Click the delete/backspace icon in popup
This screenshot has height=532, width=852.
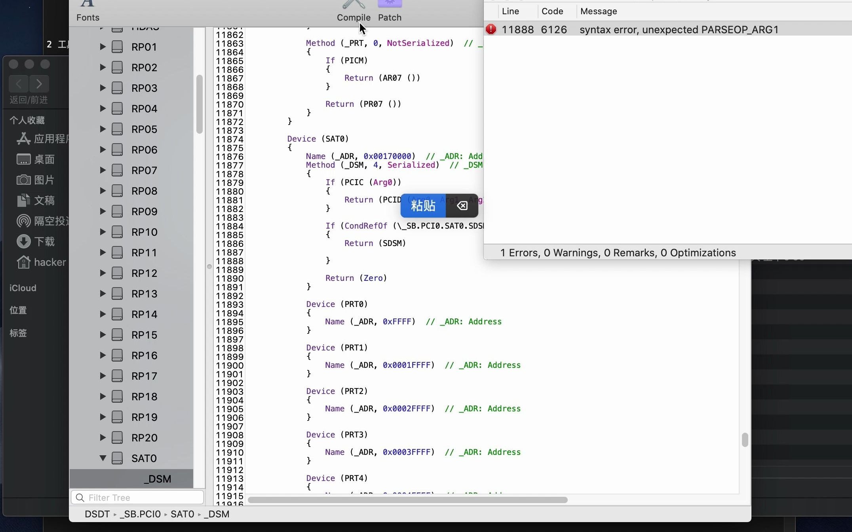click(462, 205)
